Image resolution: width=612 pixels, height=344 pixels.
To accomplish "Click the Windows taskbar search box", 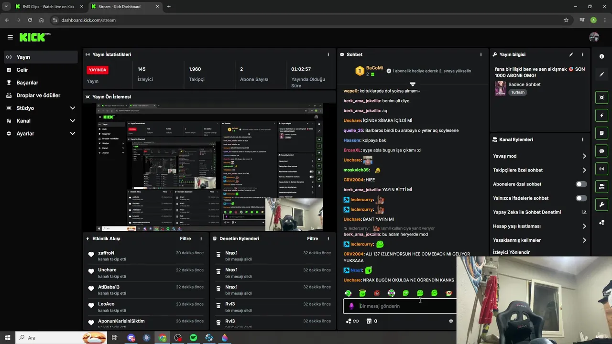I will [61, 338].
